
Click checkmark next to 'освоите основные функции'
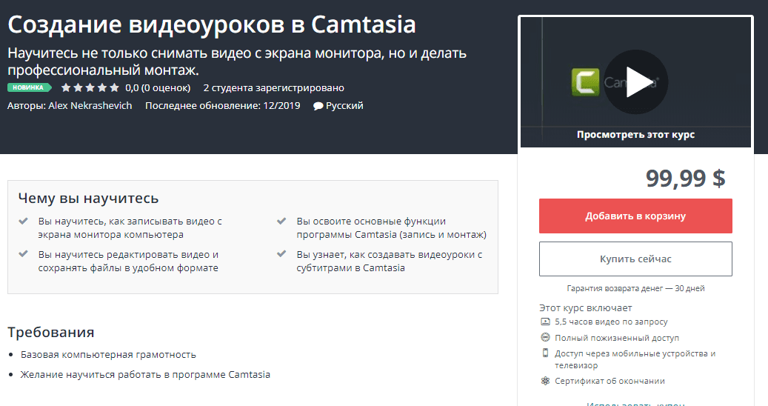281,221
